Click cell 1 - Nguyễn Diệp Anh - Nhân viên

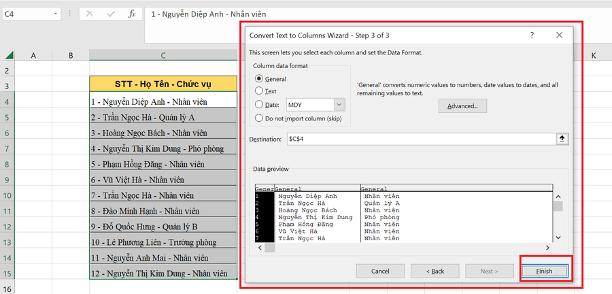point(163,99)
